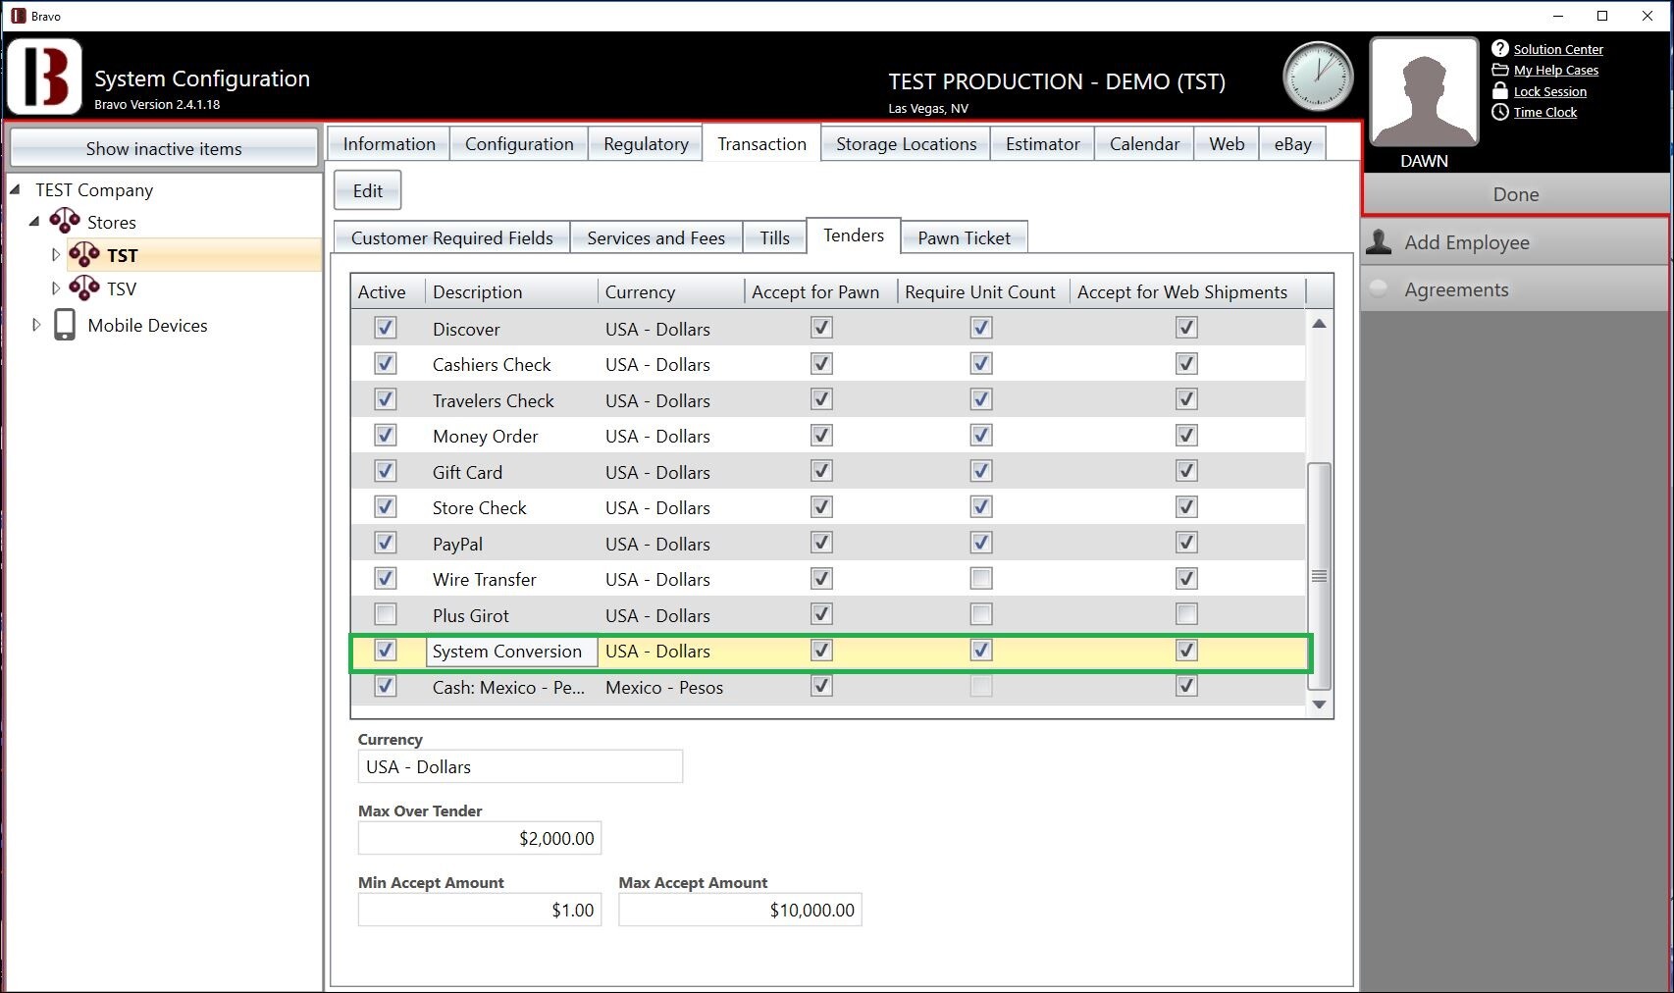Viewport: 1674px width, 993px height.
Task: Click the DAWN user avatar picture
Action: [1424, 92]
